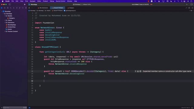Open getCategories(url:) jump bar segment

[x=70, y=11]
